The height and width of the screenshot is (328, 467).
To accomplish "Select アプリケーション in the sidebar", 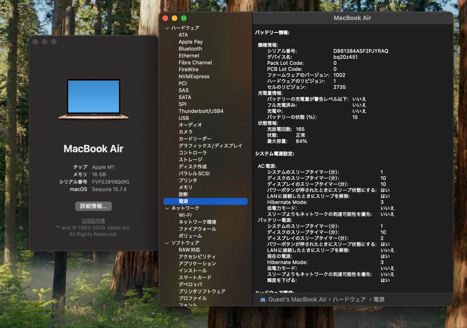I will coord(197,264).
